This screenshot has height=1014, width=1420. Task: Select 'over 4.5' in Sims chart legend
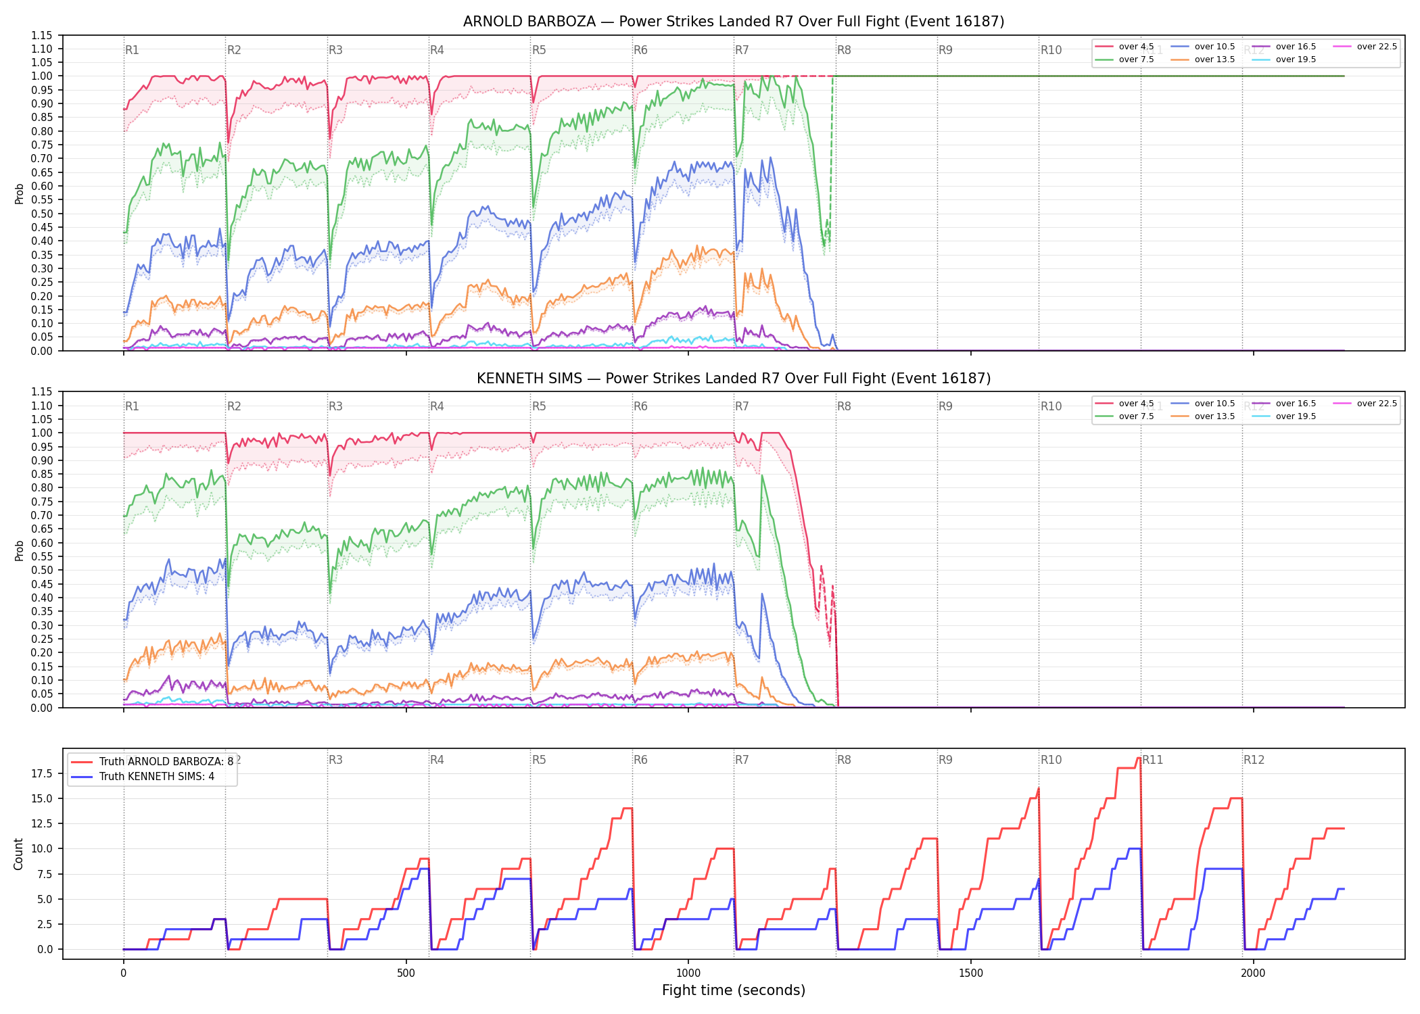(x=1125, y=404)
